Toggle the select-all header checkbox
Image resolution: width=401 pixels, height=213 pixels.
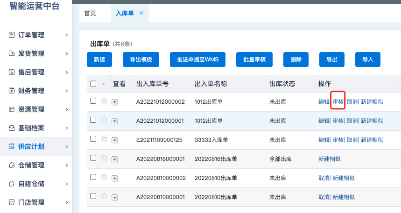click(93, 84)
